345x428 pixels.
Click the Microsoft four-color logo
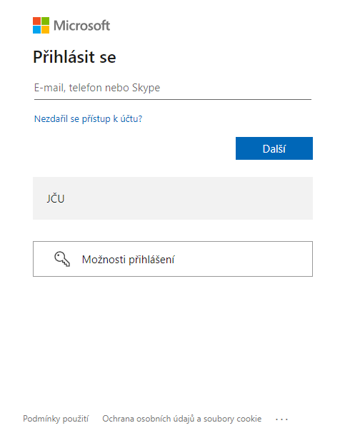coord(41,26)
